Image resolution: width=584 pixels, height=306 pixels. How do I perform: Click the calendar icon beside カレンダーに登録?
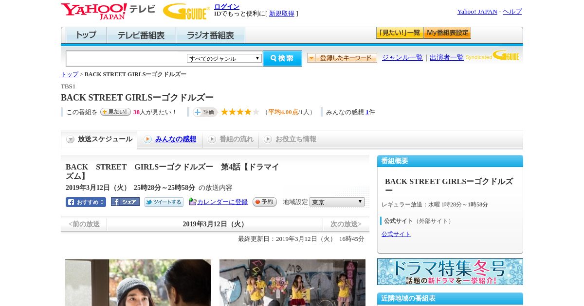coord(192,202)
